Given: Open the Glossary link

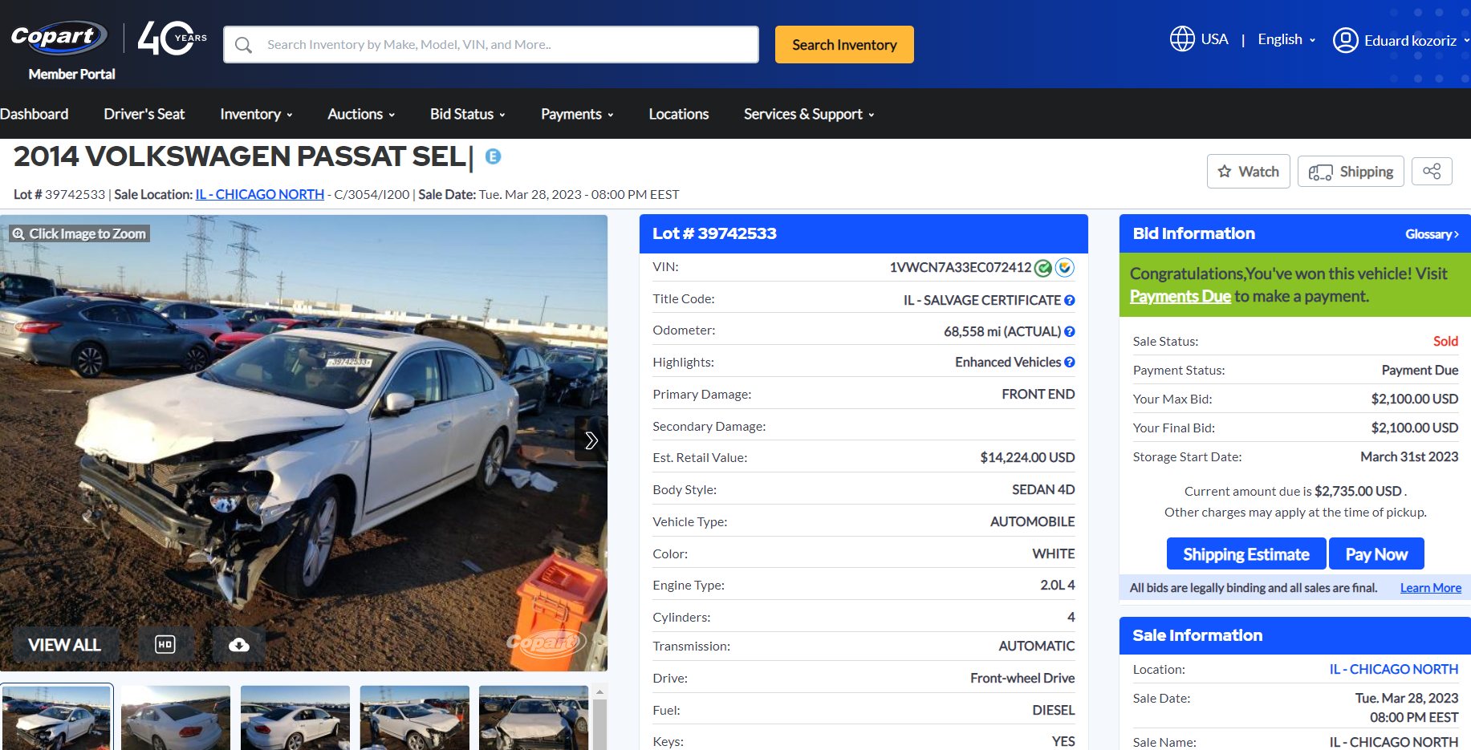Looking at the screenshot, I should click(1432, 234).
